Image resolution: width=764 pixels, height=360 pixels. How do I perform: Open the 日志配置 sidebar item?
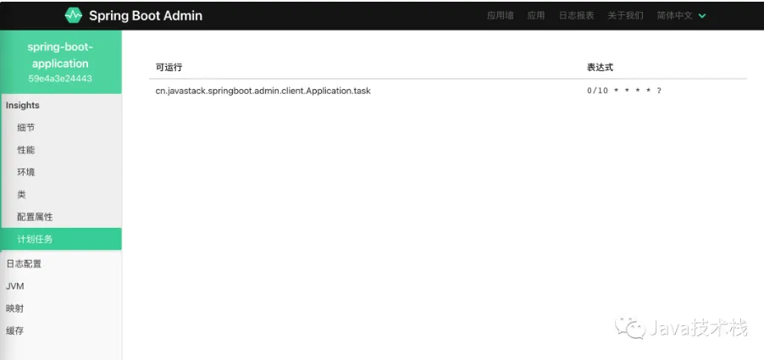tap(61, 264)
